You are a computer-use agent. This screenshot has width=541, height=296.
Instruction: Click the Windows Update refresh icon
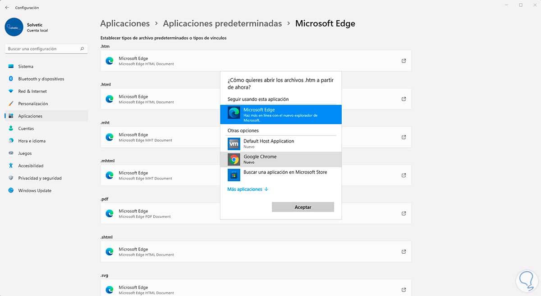click(11, 191)
